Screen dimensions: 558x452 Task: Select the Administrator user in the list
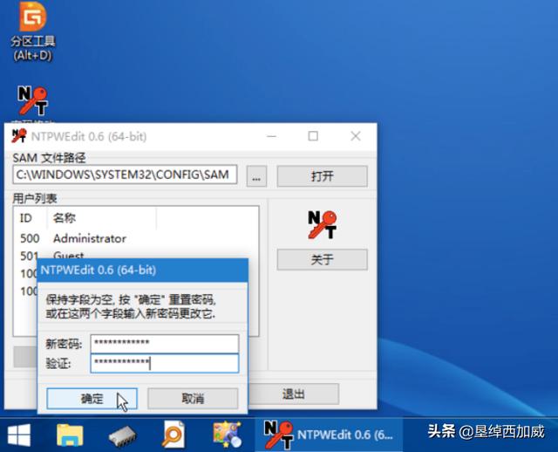click(89, 238)
